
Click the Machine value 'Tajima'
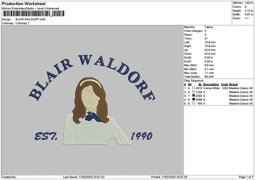point(209,27)
